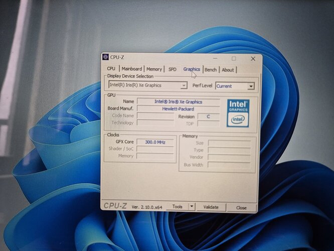
Task: Show the About tab
Action: (228, 70)
